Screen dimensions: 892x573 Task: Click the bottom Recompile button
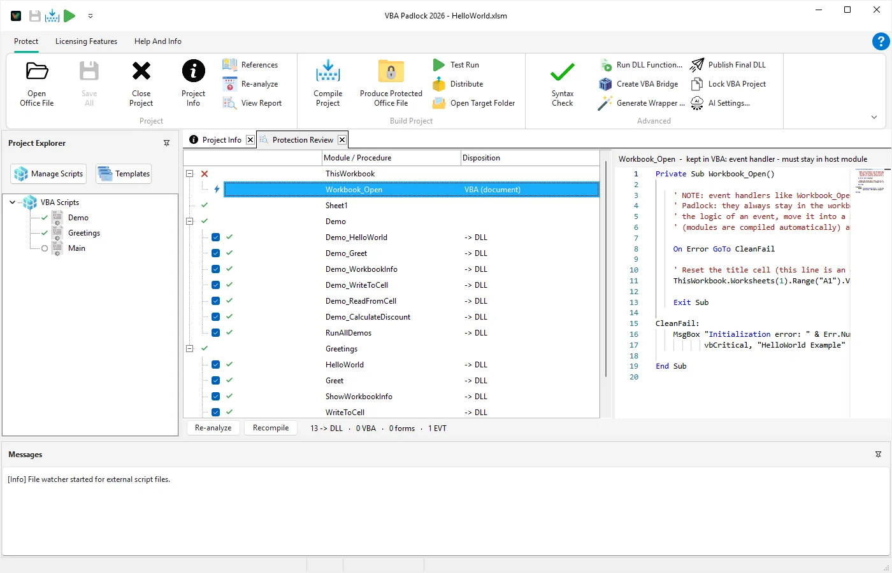[271, 428]
